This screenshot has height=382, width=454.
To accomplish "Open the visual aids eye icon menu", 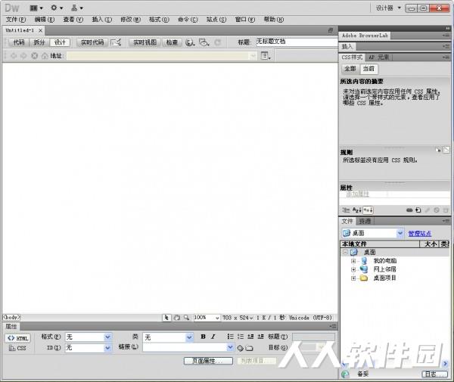I will [x=204, y=42].
